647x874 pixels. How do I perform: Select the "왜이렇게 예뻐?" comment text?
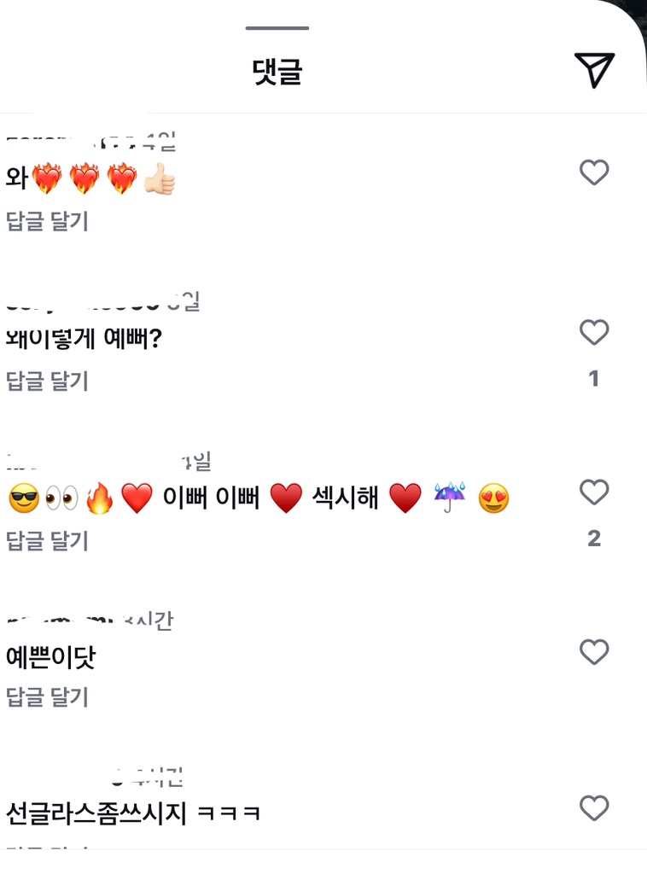(84, 339)
